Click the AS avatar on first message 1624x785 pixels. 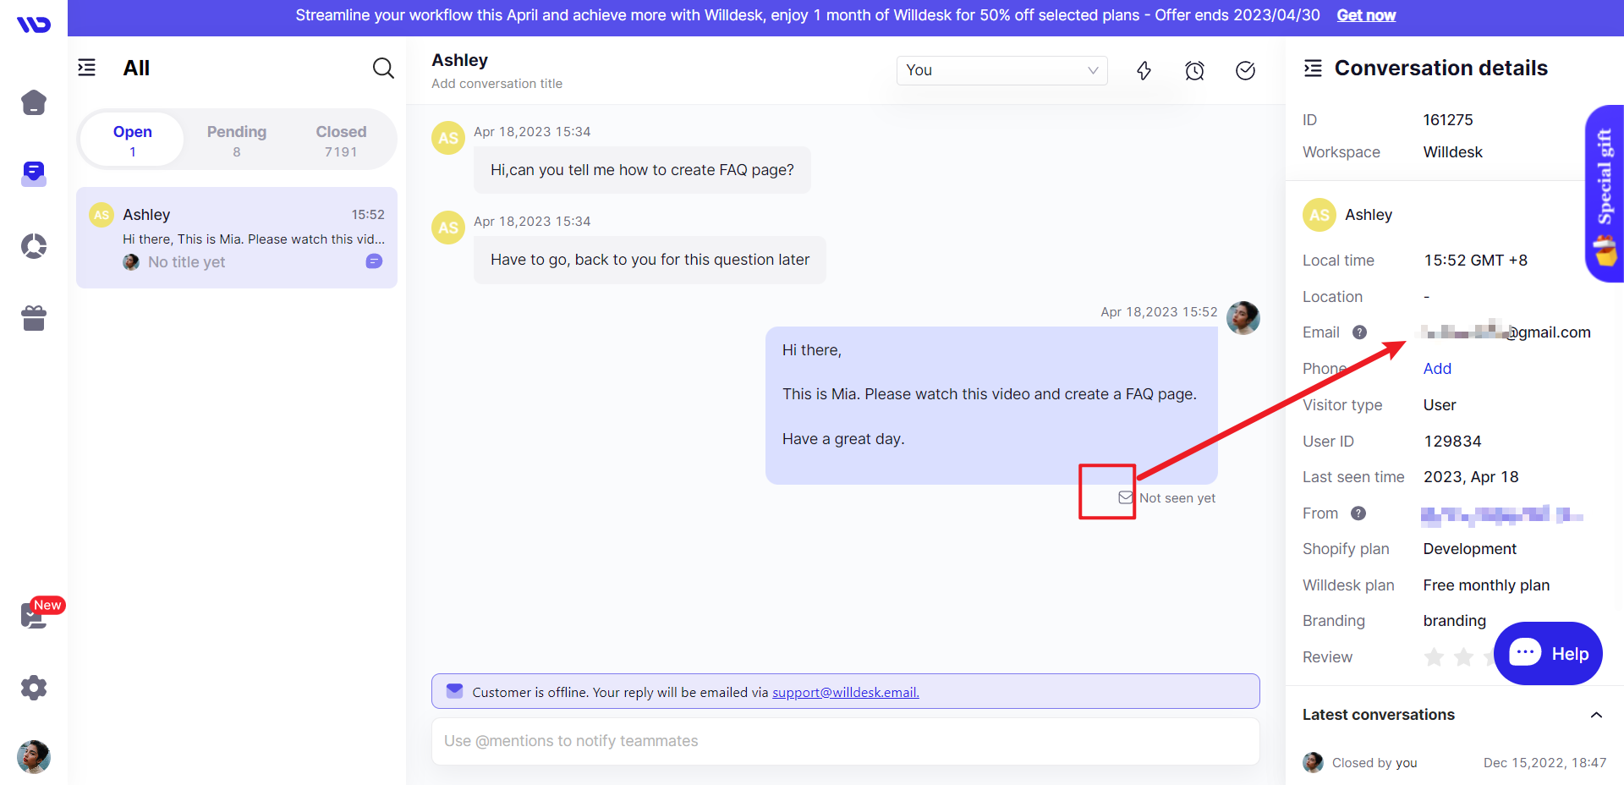pyautogui.click(x=448, y=138)
